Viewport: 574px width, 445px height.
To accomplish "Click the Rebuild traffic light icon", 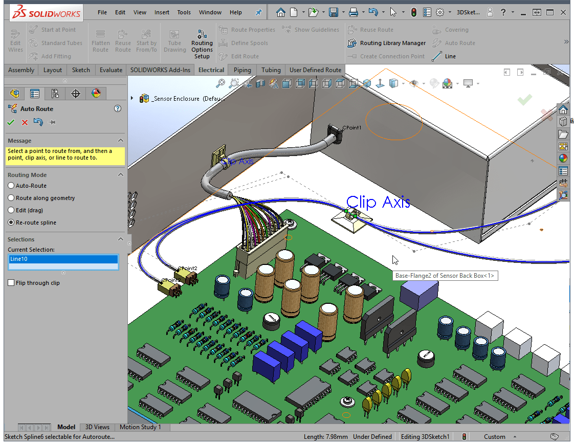I will click(x=414, y=12).
